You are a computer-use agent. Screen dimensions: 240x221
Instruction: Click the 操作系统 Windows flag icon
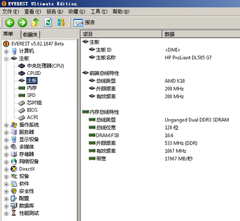point(14,125)
